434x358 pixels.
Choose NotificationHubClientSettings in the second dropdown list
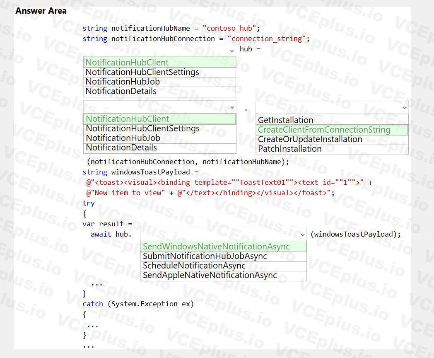tap(160, 129)
